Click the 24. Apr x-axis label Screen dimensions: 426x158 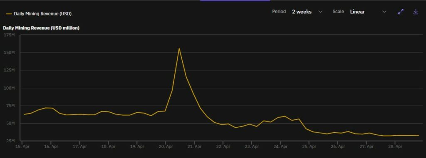280,147
